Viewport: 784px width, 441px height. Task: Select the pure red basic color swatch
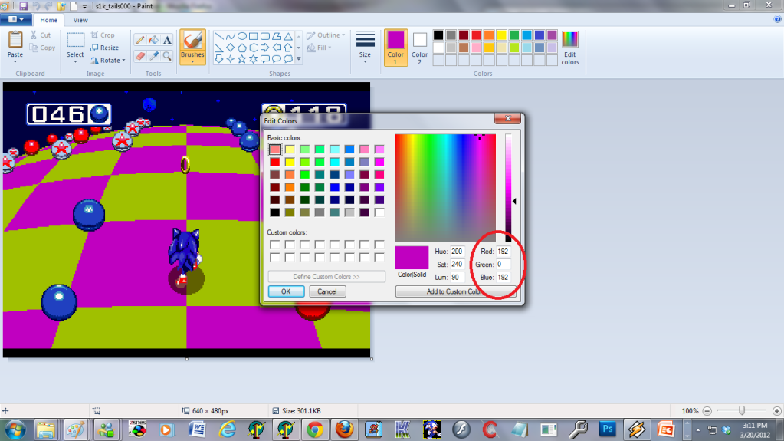(x=274, y=162)
